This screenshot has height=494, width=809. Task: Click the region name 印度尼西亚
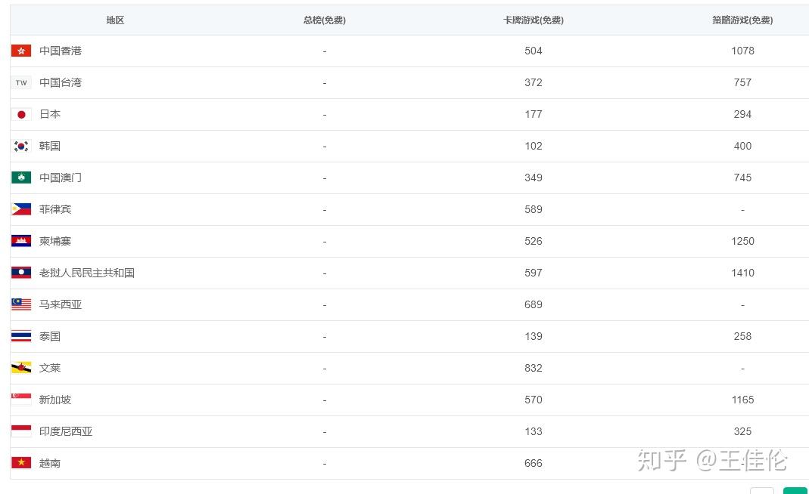[x=66, y=431]
